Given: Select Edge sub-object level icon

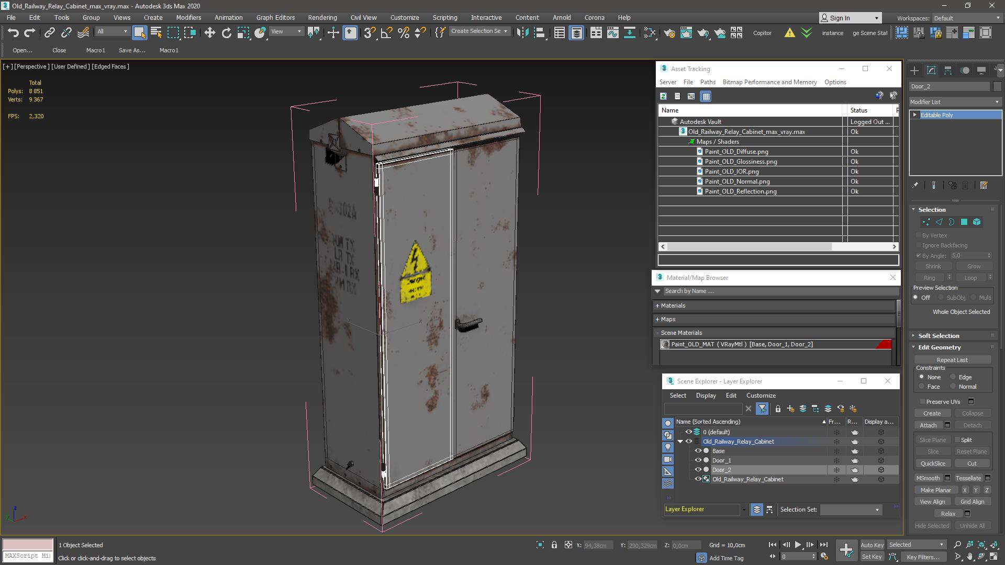Looking at the screenshot, I should point(939,222).
